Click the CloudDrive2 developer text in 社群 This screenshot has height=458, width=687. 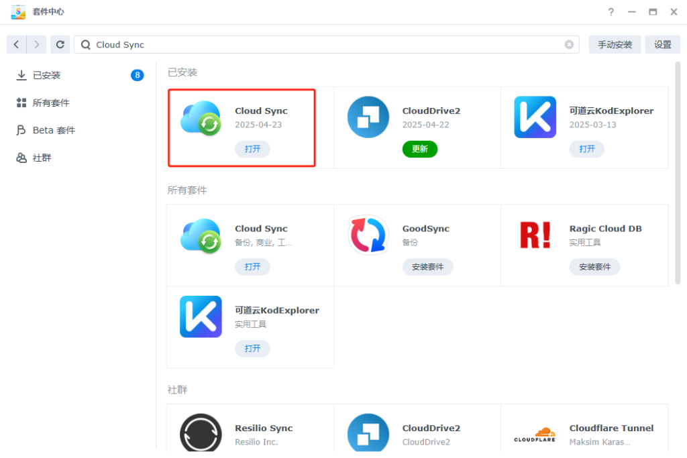pyautogui.click(x=426, y=442)
